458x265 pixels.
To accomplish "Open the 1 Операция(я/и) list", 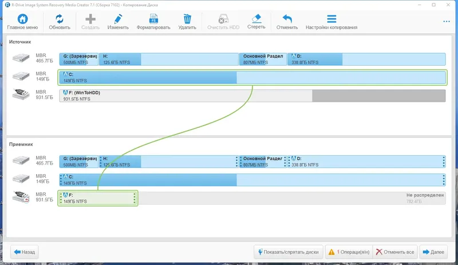I will (x=349, y=252).
